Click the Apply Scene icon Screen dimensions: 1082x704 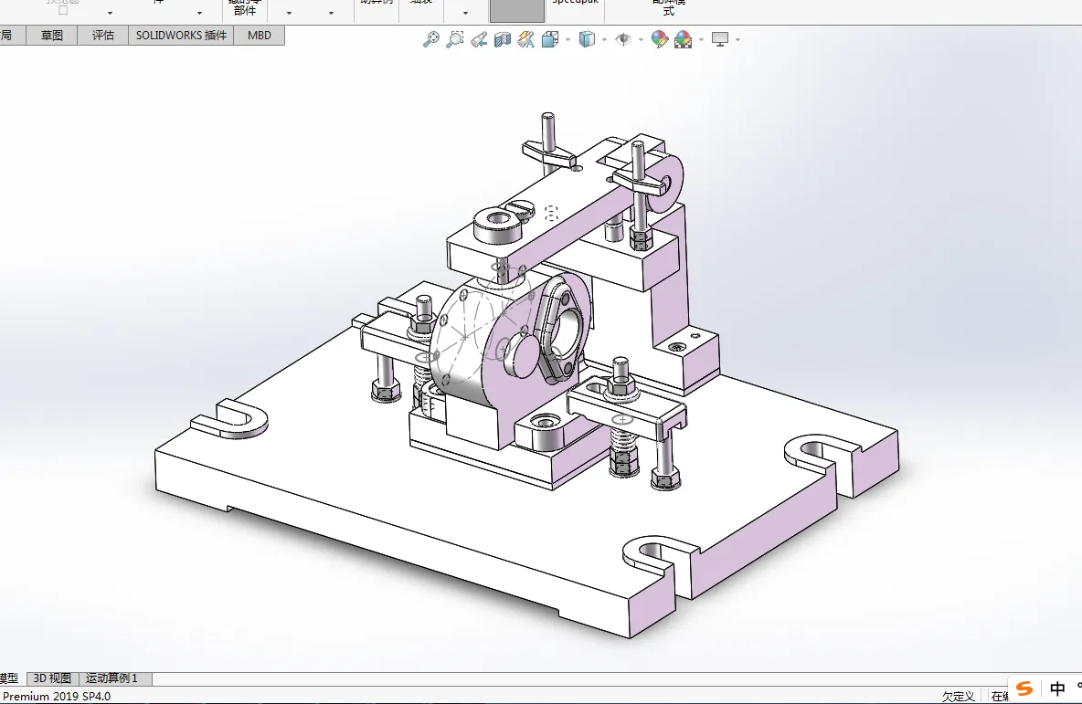pos(684,39)
